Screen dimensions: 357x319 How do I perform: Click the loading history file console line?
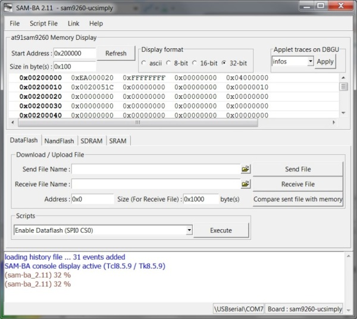click(65, 257)
